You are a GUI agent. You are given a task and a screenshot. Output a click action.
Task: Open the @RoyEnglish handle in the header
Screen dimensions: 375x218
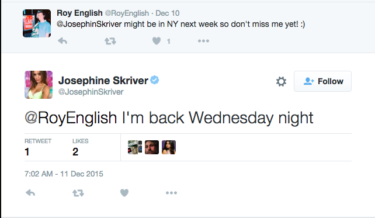tap(127, 13)
